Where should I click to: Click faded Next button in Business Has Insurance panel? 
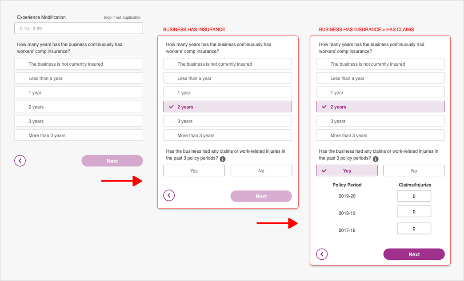[261, 196]
